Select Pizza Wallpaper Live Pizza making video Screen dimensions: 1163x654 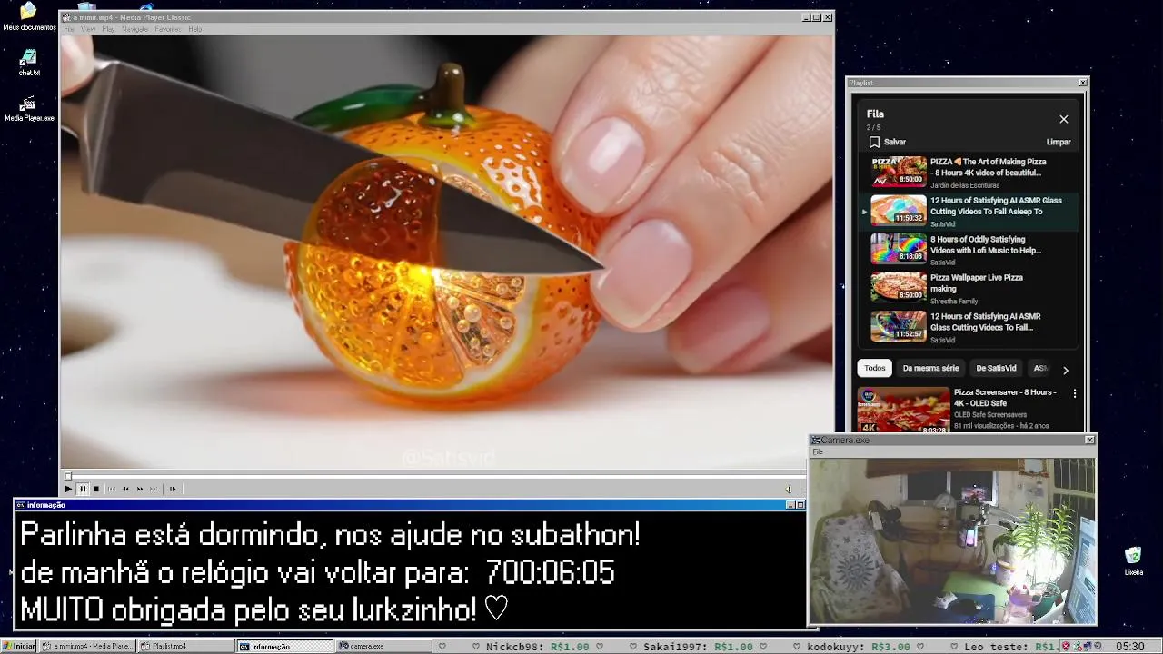[968, 289]
